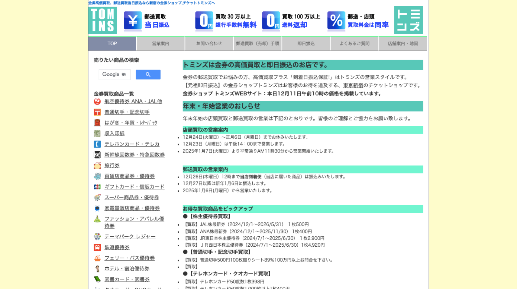
Task: Click the 東京新宿 link in the intro text
Action: [353, 85]
